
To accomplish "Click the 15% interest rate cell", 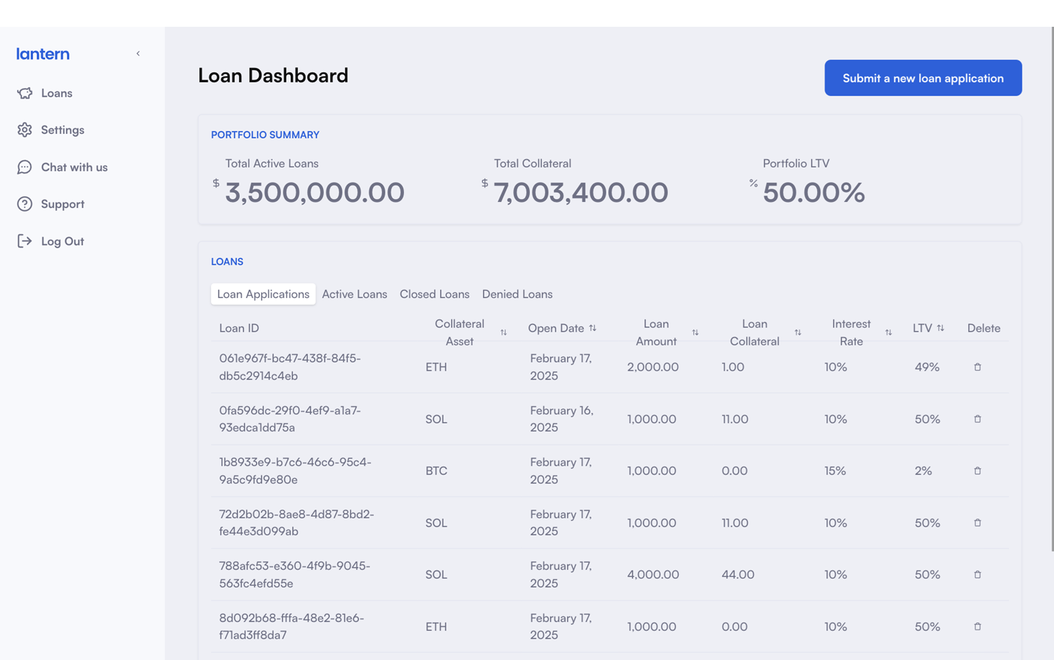I will point(835,470).
